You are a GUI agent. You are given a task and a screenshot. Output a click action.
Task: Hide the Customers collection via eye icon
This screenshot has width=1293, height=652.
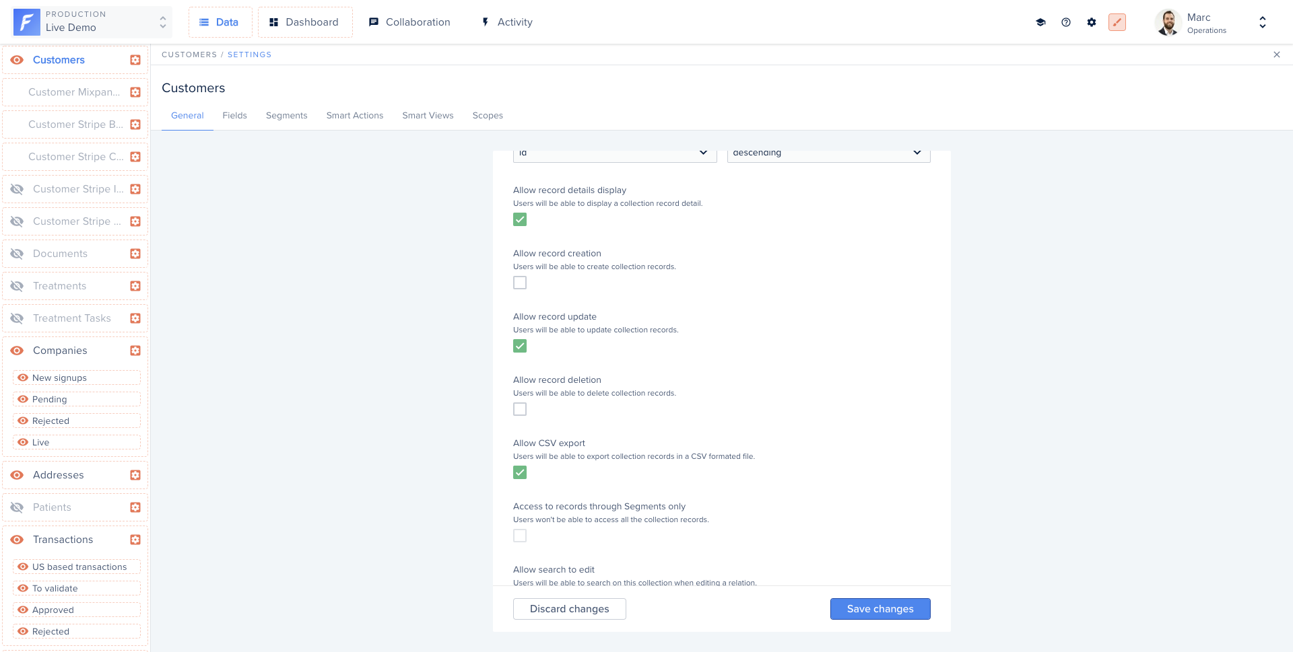coord(18,60)
